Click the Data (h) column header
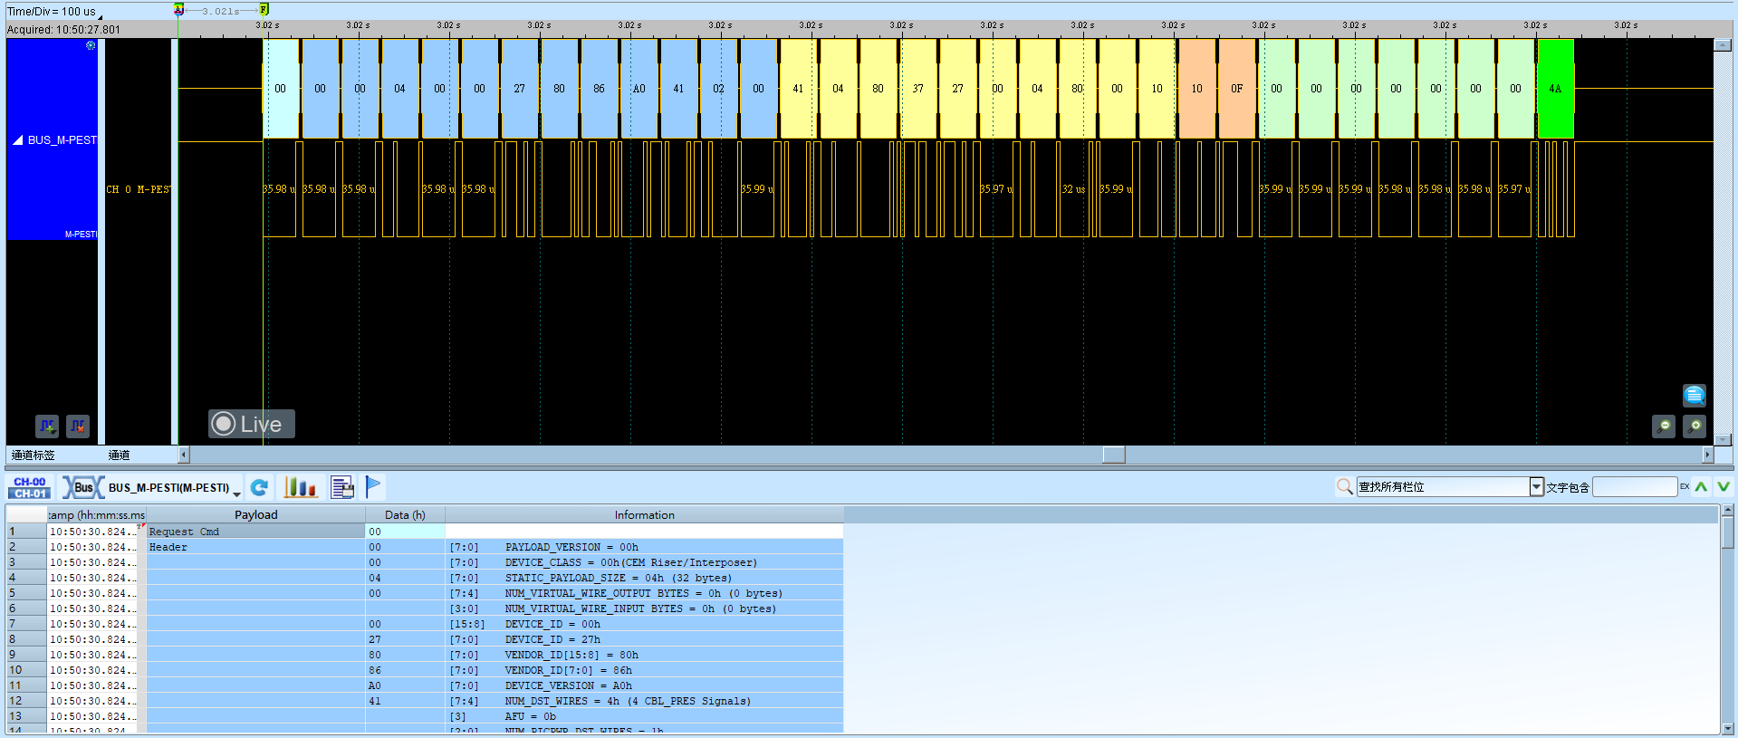 pyautogui.click(x=405, y=514)
